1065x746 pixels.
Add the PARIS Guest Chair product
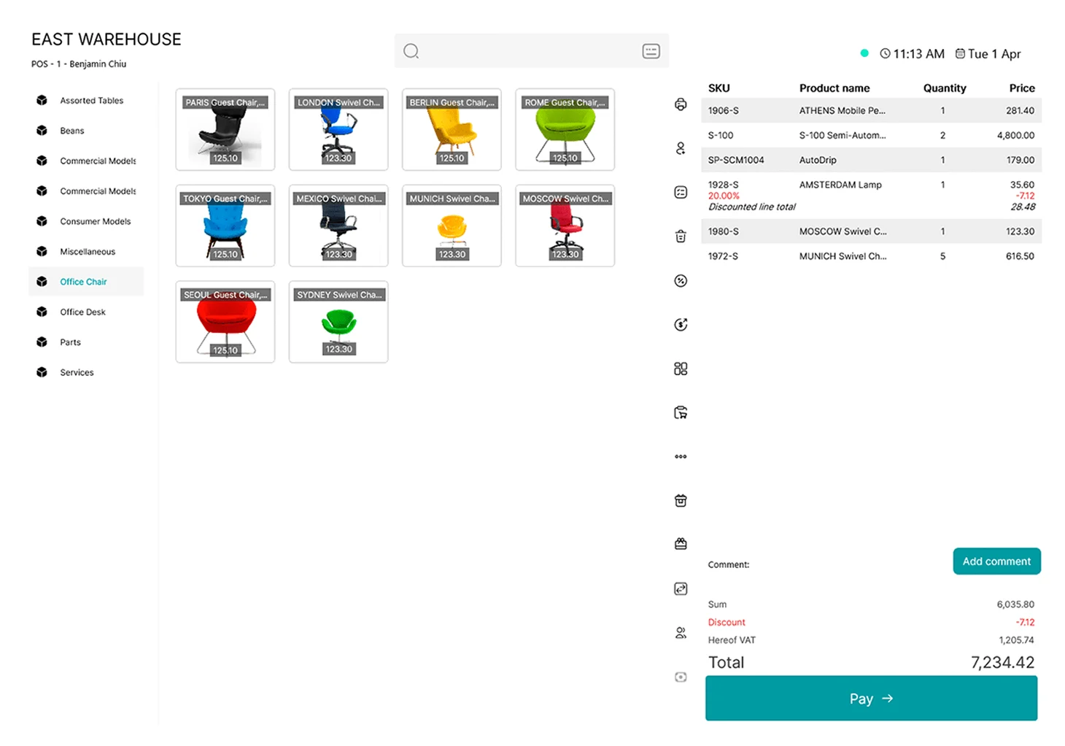[x=225, y=130]
